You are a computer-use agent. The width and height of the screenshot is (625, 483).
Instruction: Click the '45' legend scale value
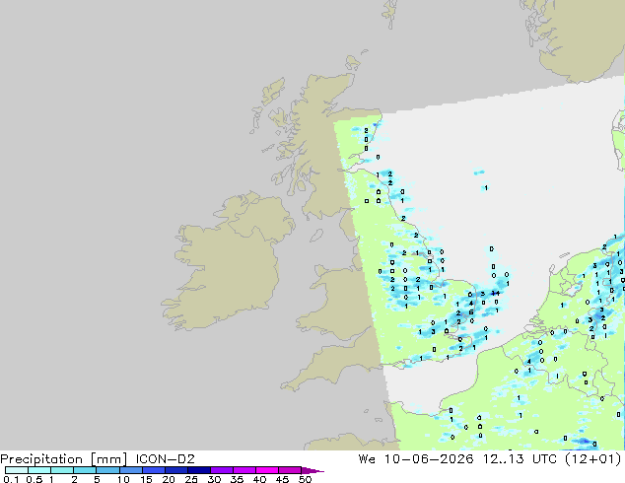(x=282, y=479)
